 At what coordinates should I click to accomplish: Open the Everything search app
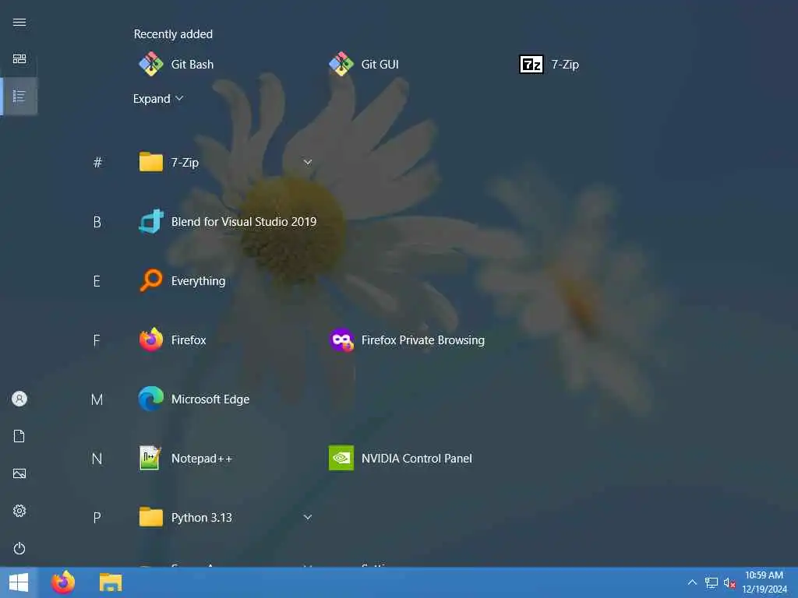tap(182, 280)
